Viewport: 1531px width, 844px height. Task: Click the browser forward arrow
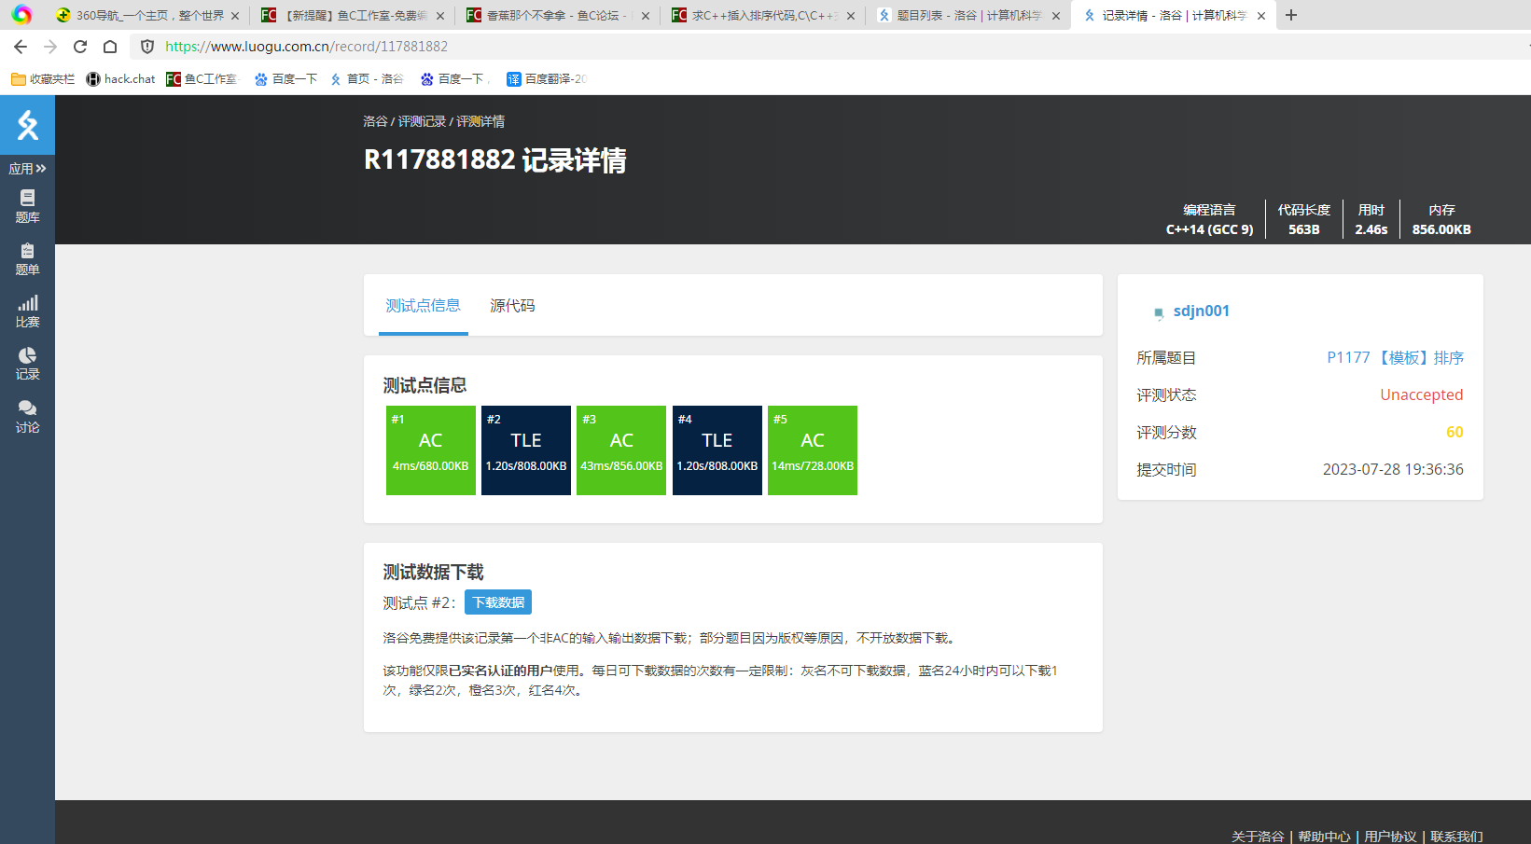click(x=50, y=47)
